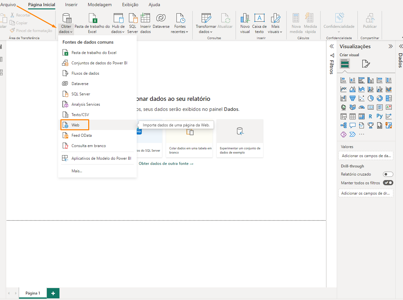
Task: Select the KPI visual
Action: 389,107
